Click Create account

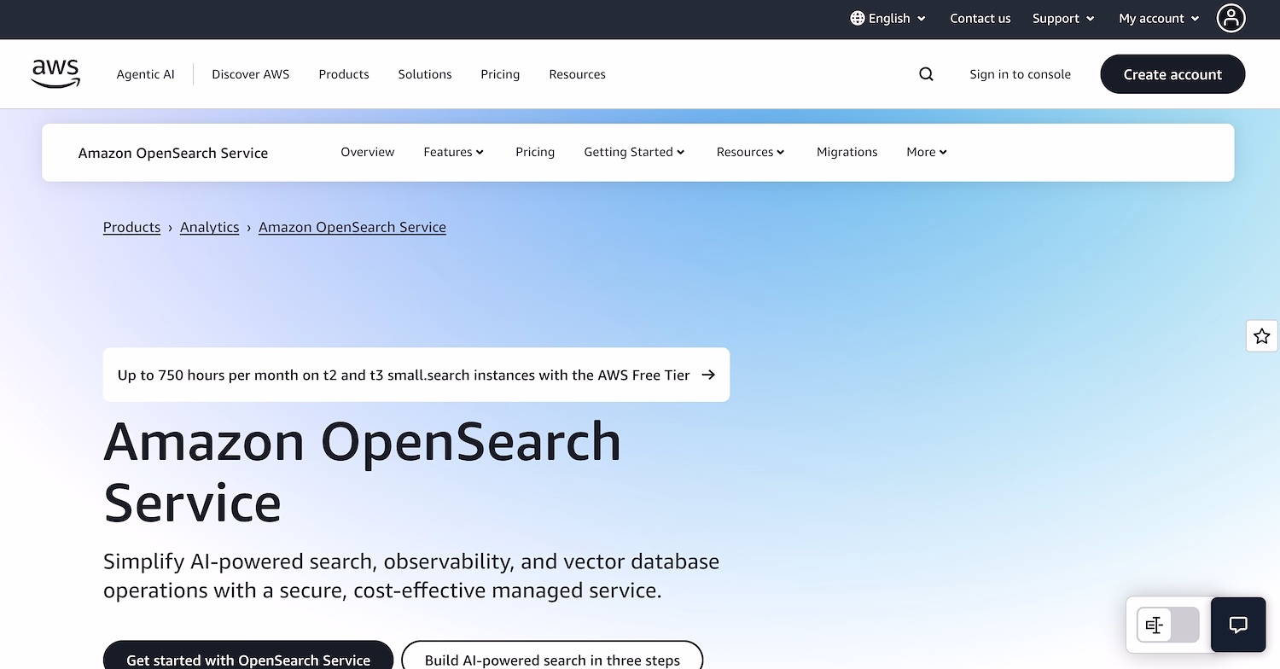coord(1172,74)
